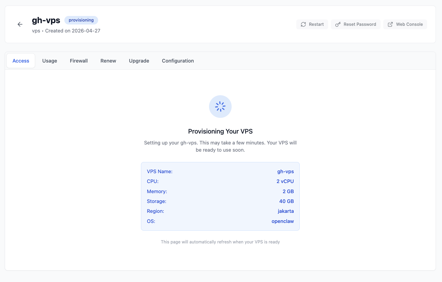Click the gh-vps page title

46,20
